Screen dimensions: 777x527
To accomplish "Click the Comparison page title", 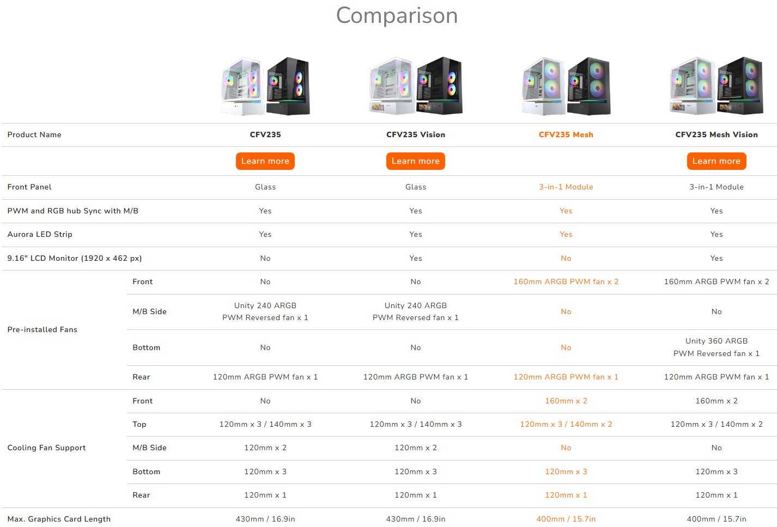I will pyautogui.click(x=397, y=16).
